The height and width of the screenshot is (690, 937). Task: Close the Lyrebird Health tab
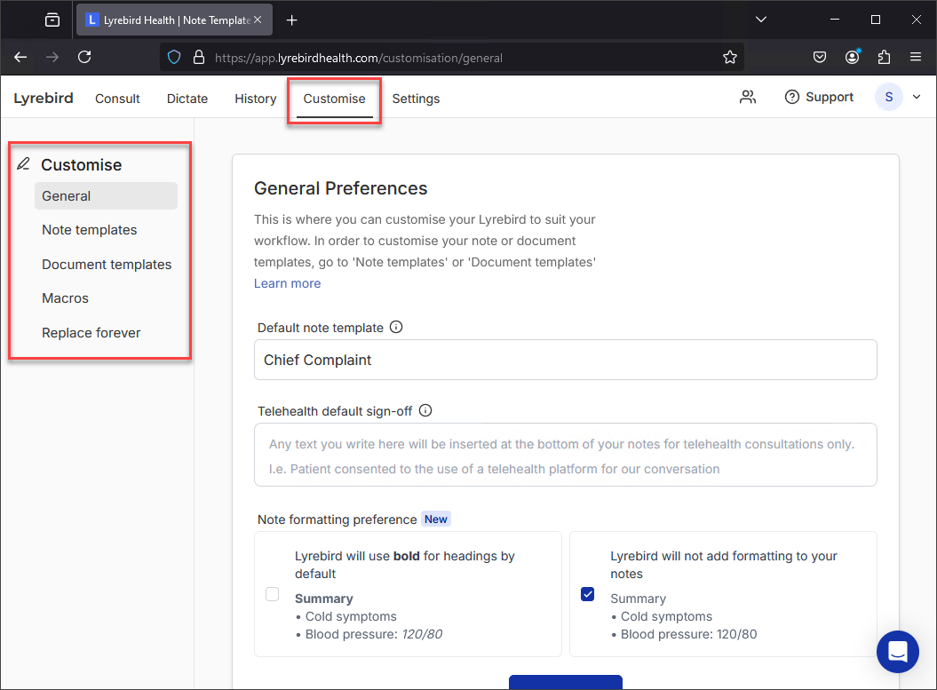tap(258, 20)
